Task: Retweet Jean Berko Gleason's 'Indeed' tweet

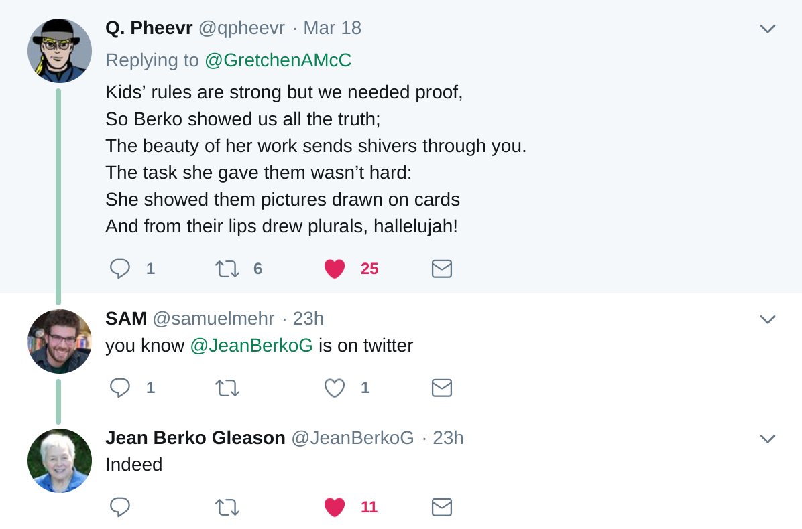Action: 227,507
